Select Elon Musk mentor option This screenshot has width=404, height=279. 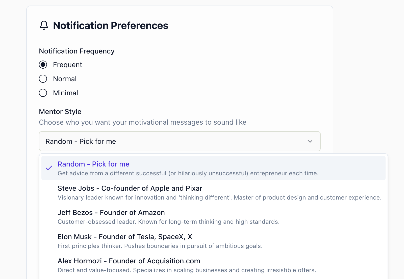point(125,237)
